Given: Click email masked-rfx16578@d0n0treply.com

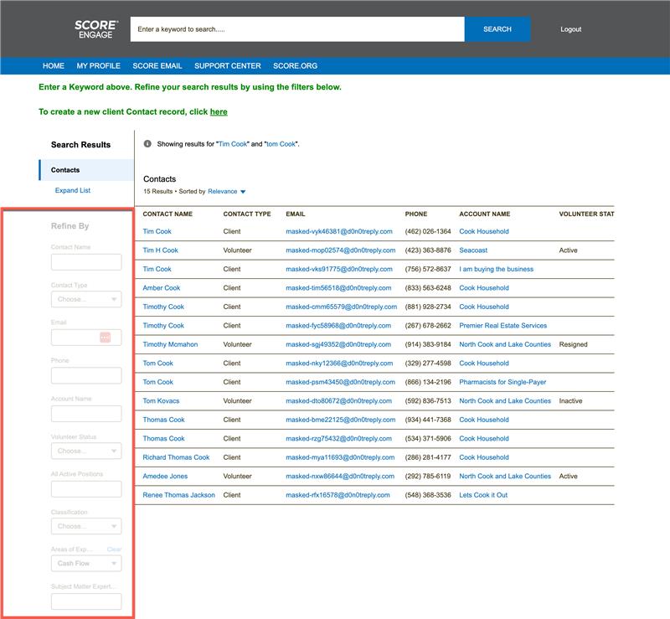Looking at the screenshot, I should 338,494.
